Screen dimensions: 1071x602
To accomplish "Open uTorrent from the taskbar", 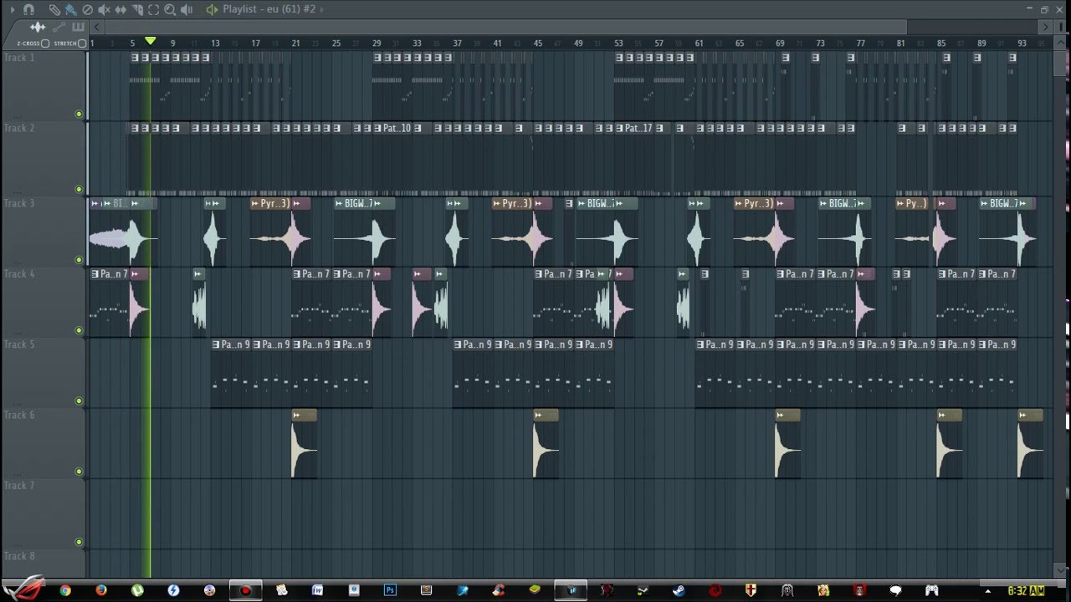I will coord(137,590).
